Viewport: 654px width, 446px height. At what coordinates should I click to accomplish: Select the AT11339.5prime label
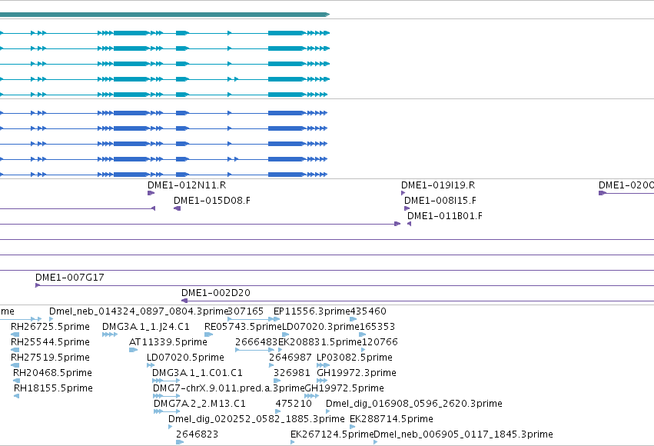click(x=168, y=342)
